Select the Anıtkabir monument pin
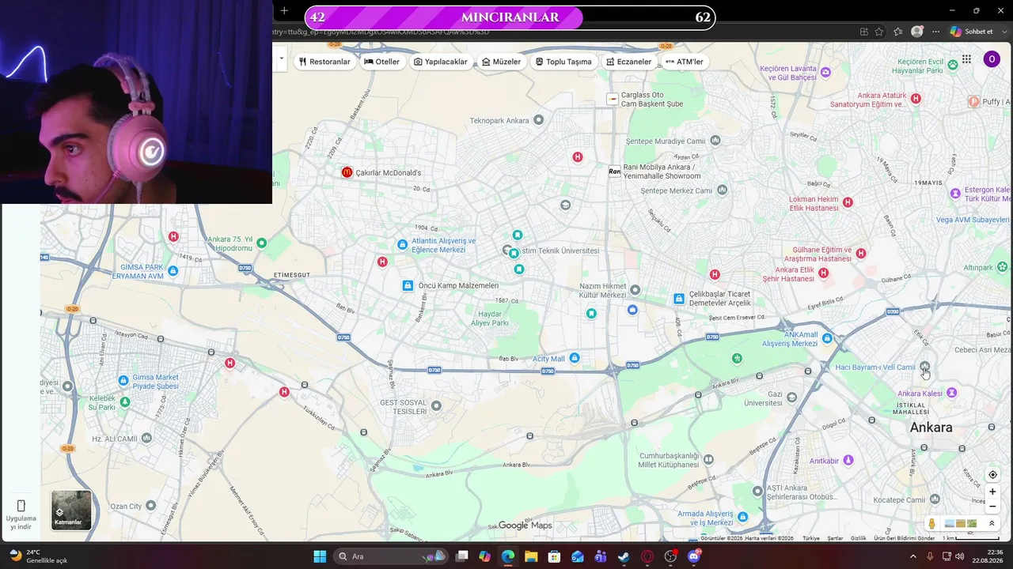 coord(848,460)
